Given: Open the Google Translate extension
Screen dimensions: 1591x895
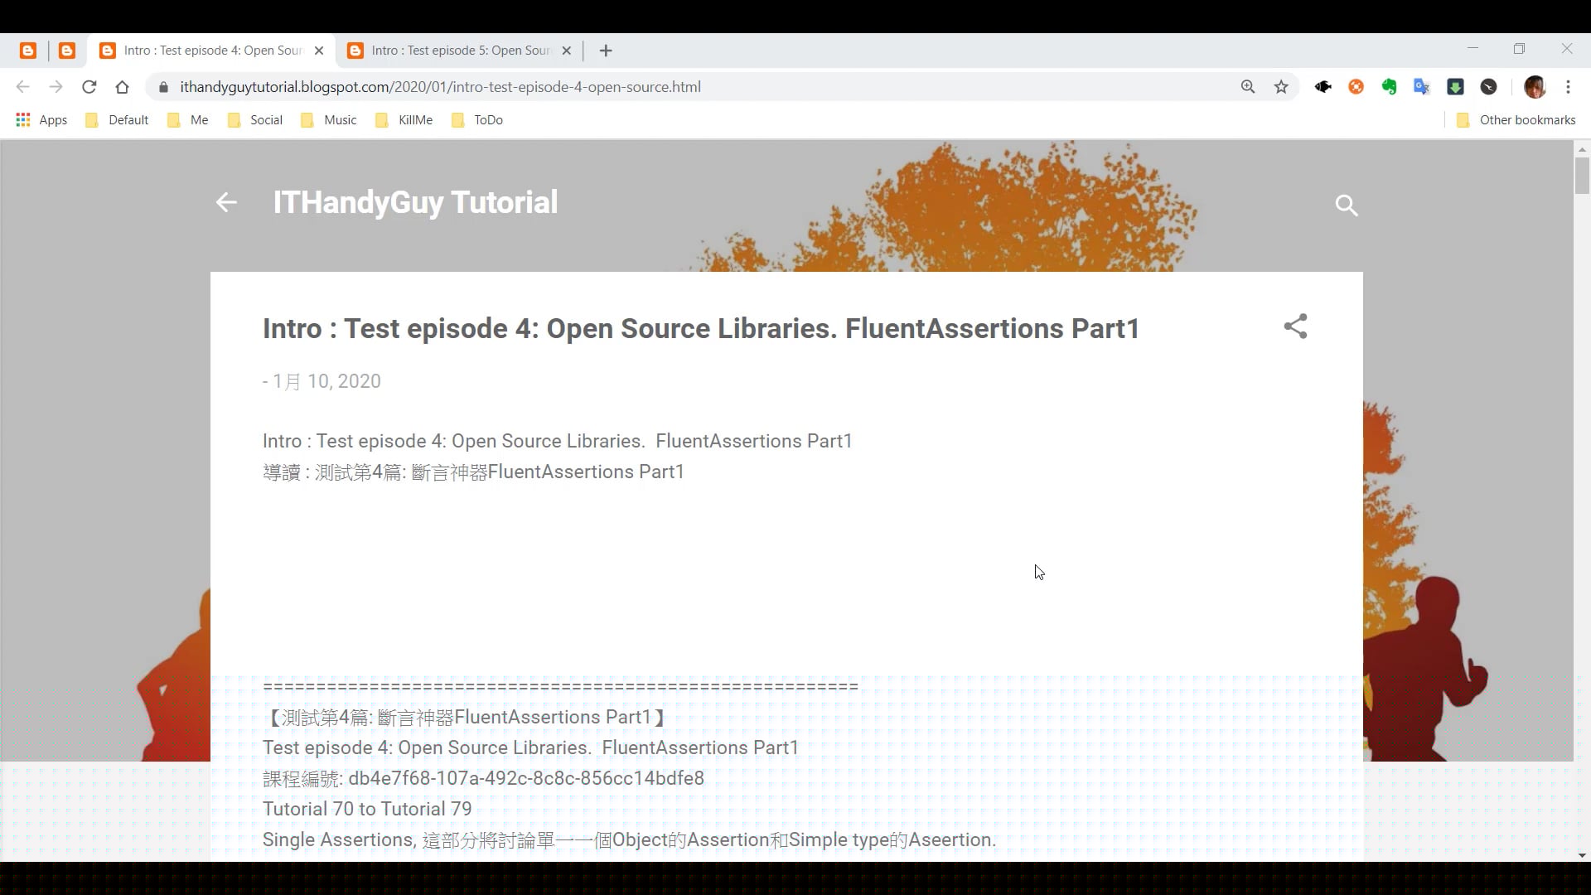Looking at the screenshot, I should 1423,86.
